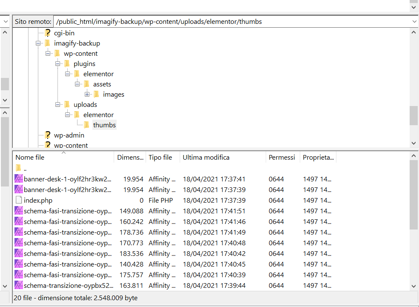Select the images folder in tree
419x307 pixels.
(114, 95)
